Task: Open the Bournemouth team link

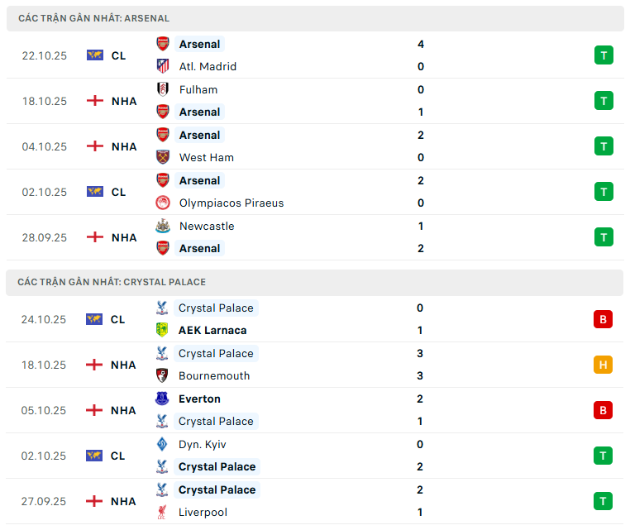Action: click(214, 375)
